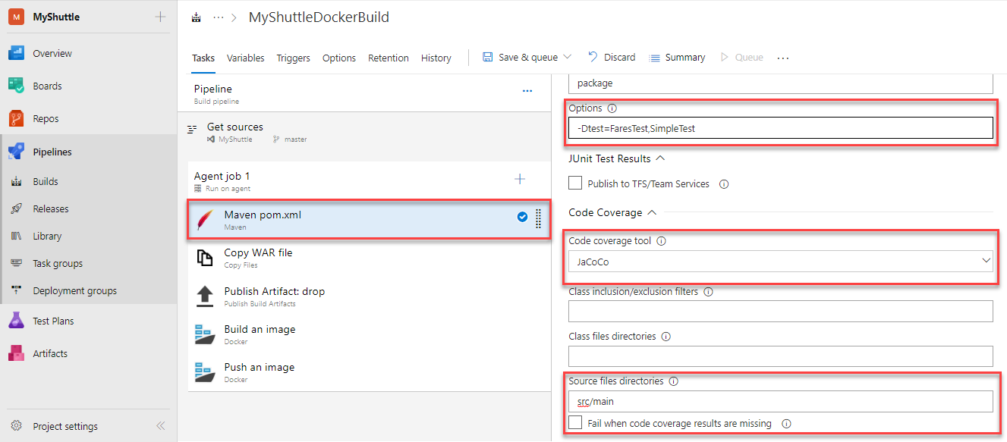Select the Copy WAR file task
This screenshot has height=442, width=1007.
370,258
